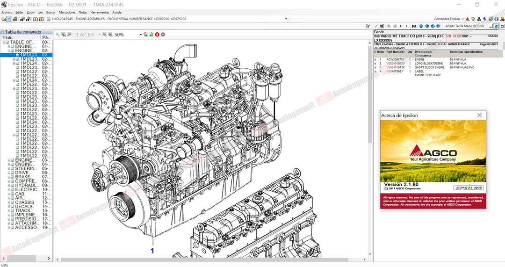Click the red left triangle previous icon
The height and width of the screenshot is (267, 505).
(401, 26)
